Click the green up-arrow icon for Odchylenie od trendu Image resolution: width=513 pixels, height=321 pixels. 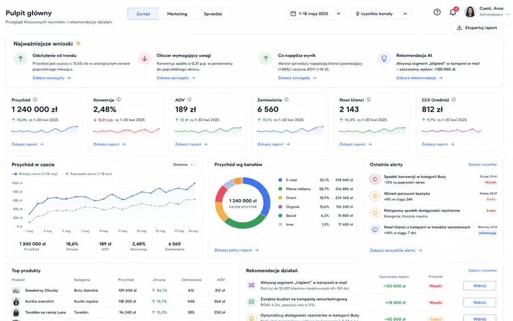pyautogui.click(x=21, y=59)
